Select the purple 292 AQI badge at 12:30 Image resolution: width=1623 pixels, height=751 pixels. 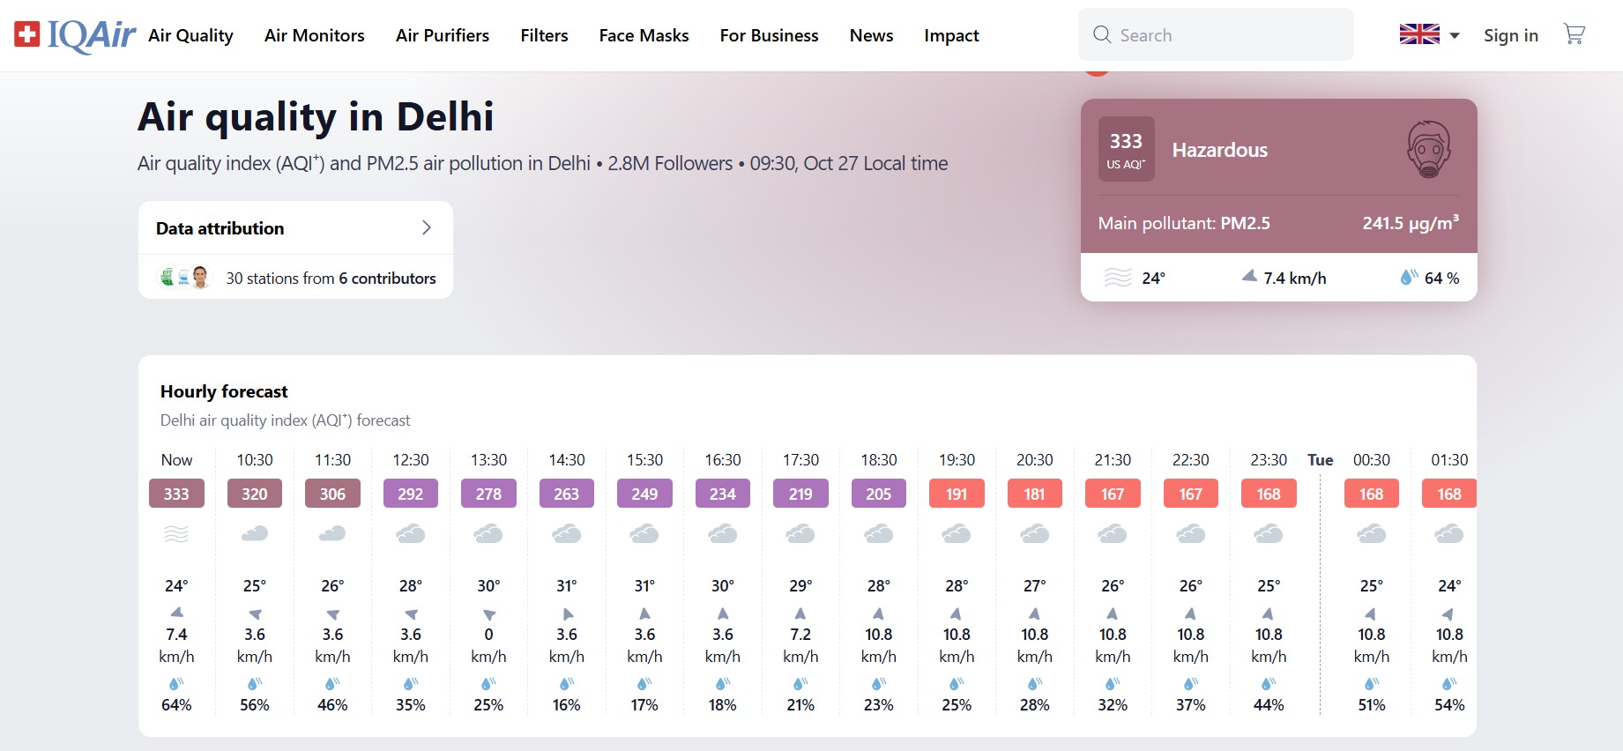pyautogui.click(x=410, y=494)
